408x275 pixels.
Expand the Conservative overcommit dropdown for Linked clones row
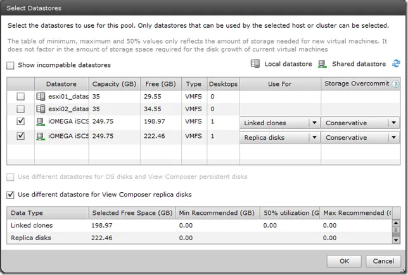point(360,123)
